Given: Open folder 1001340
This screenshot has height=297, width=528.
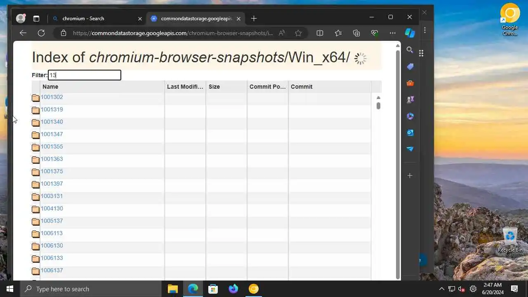Looking at the screenshot, I should click(52, 122).
